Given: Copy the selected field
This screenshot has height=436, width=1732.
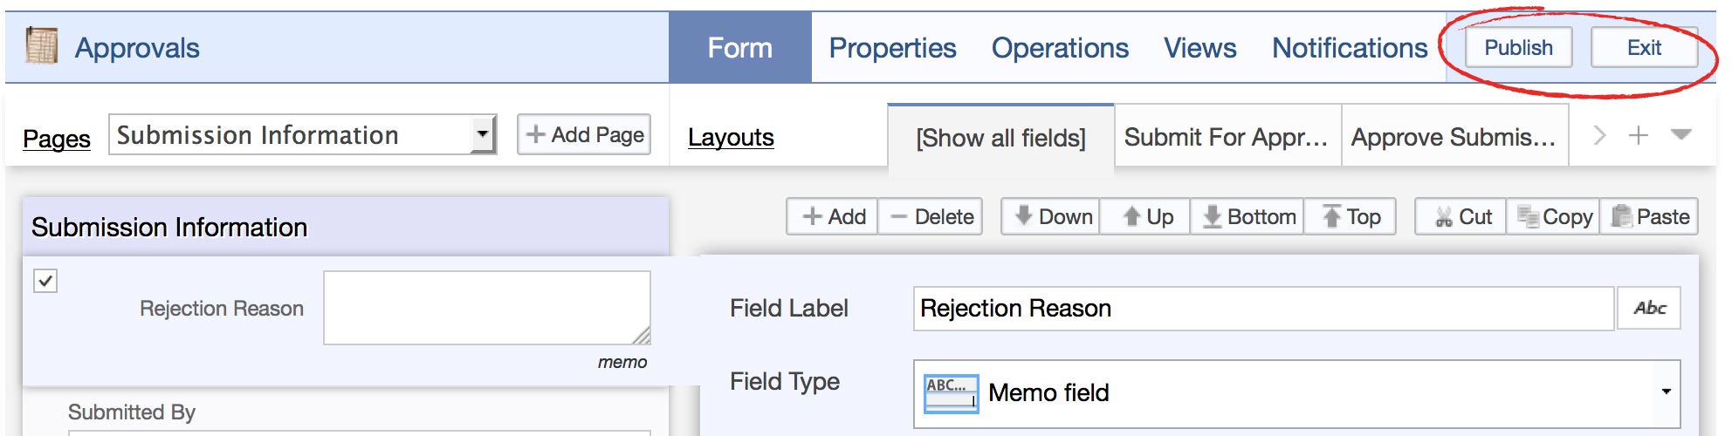Looking at the screenshot, I should pos(1553,217).
